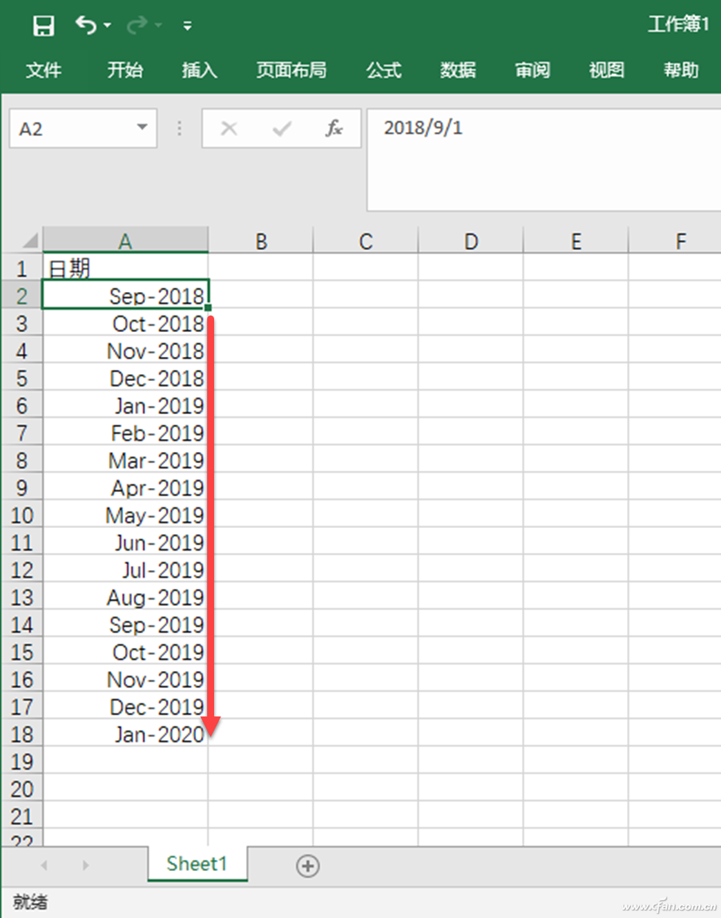Screen dimensions: 721x918
Task: Click cell with Sep-2019
Action: 125,625
